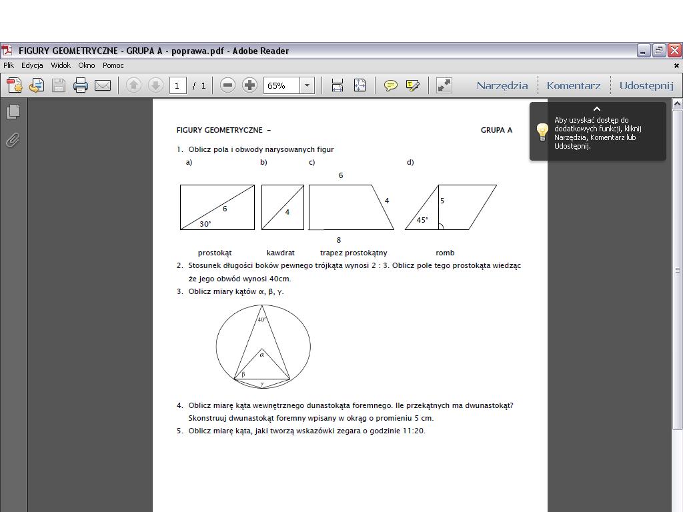Open the Komentarz pane
The width and height of the screenshot is (683, 512).
(573, 86)
